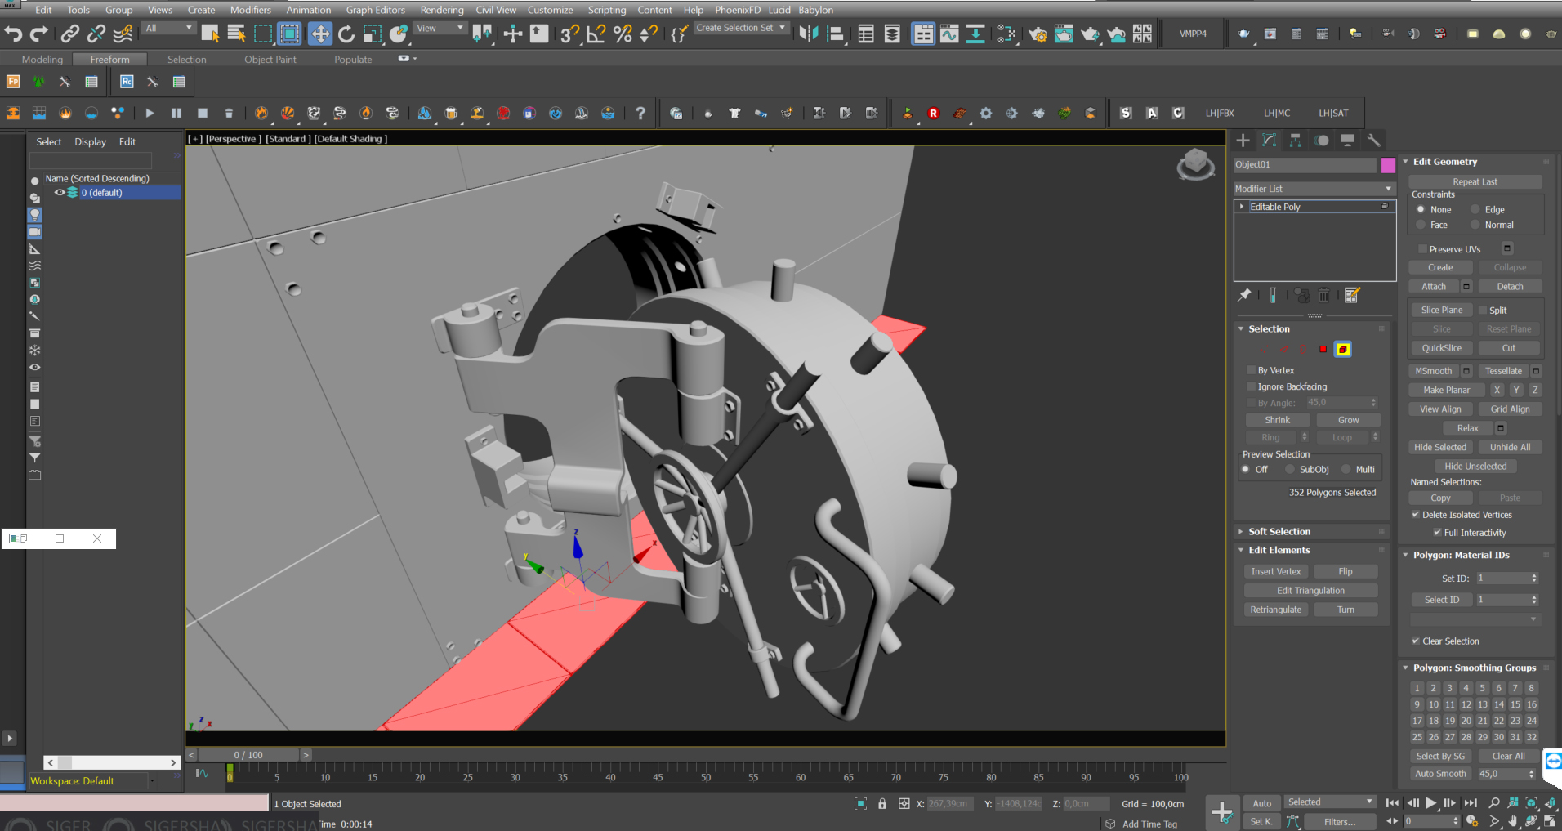This screenshot has width=1562, height=831.
Task: Uncheck Delete Isolated Vertices
Action: (x=1416, y=515)
